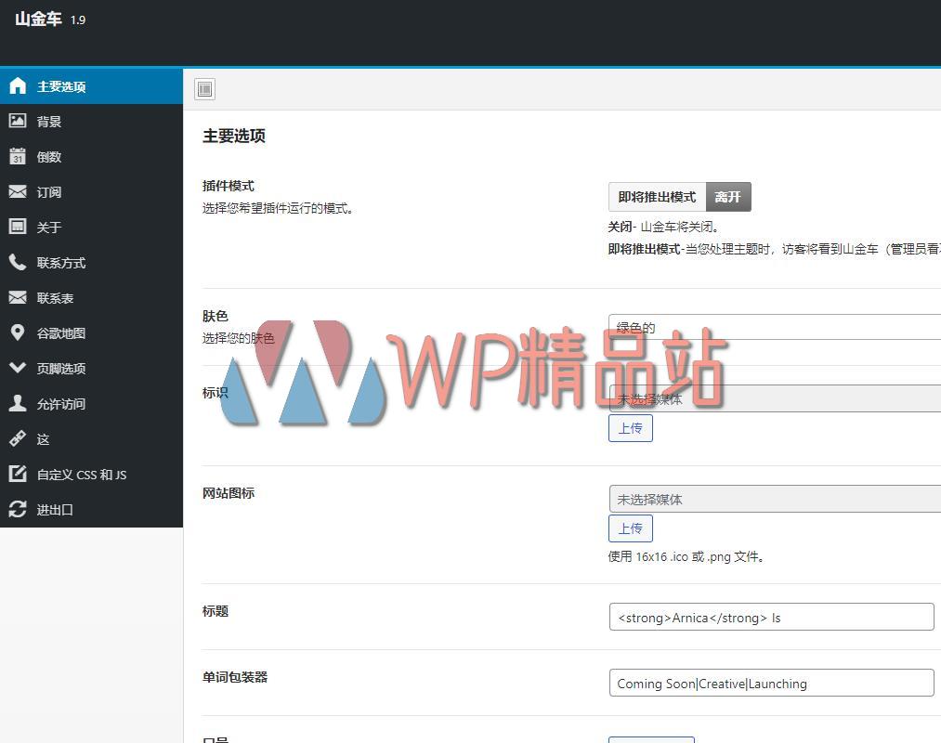
Task: Switch plugin mode to 即将推出模式
Action: (657, 197)
